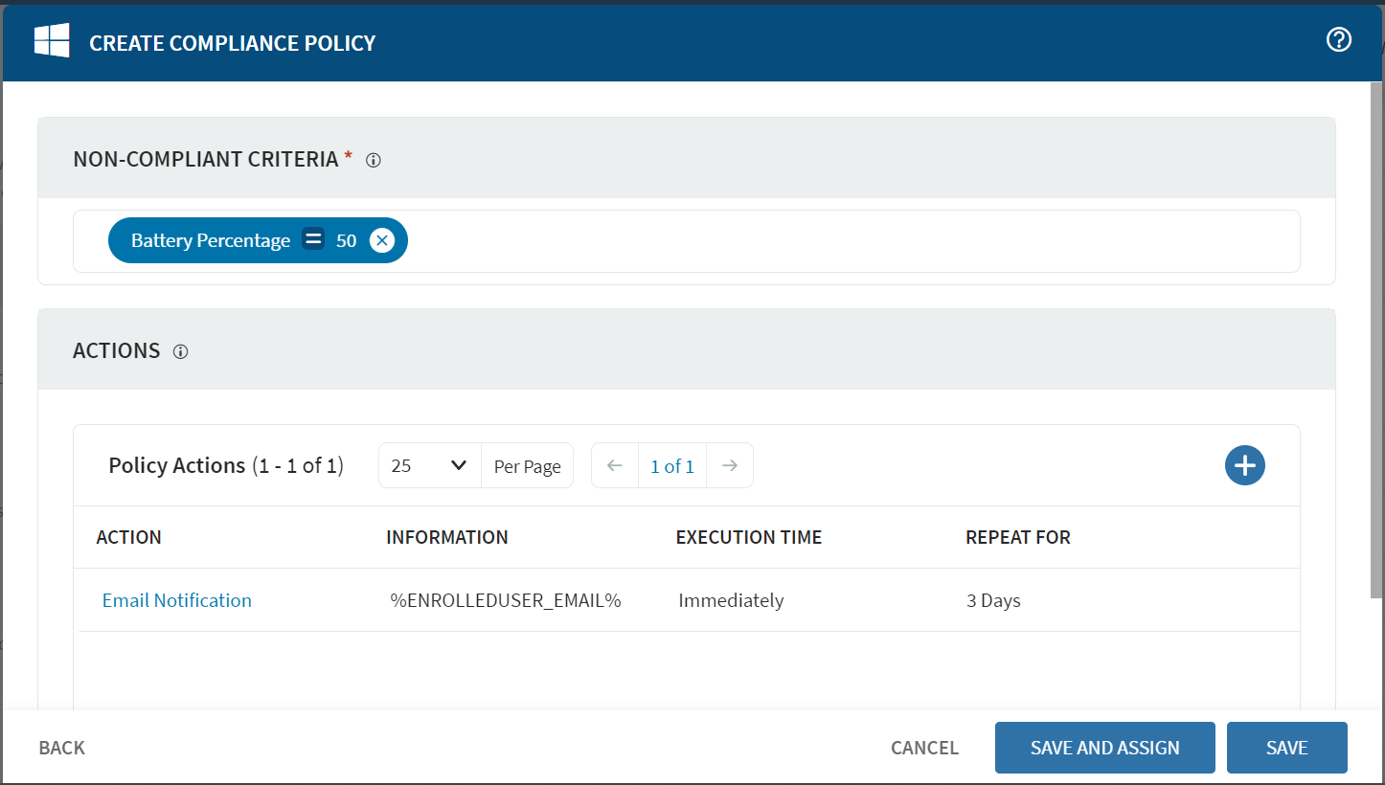Viewport: 1385px width, 785px height.
Task: Click info icon next to Actions heading
Action: [180, 351]
